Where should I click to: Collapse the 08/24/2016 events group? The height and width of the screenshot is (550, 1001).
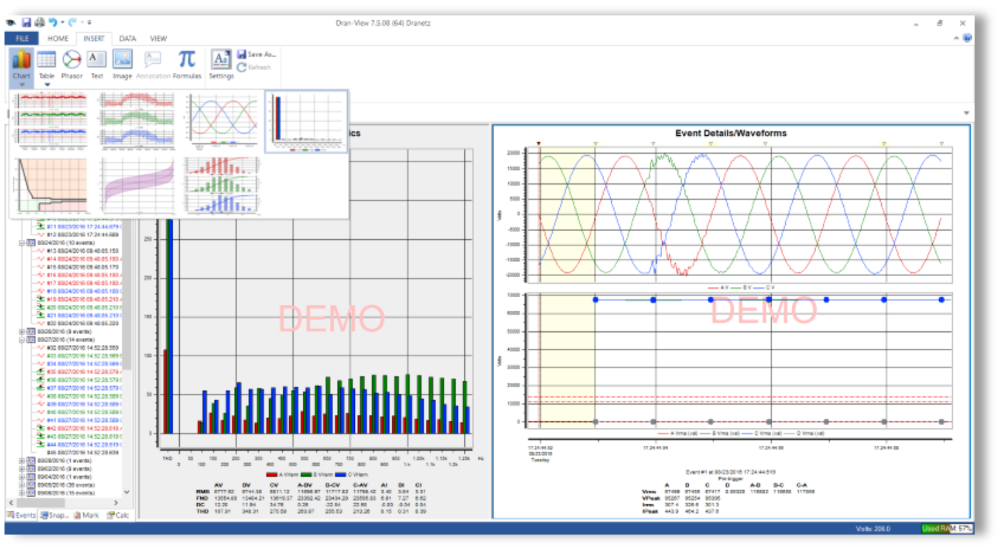point(21,243)
